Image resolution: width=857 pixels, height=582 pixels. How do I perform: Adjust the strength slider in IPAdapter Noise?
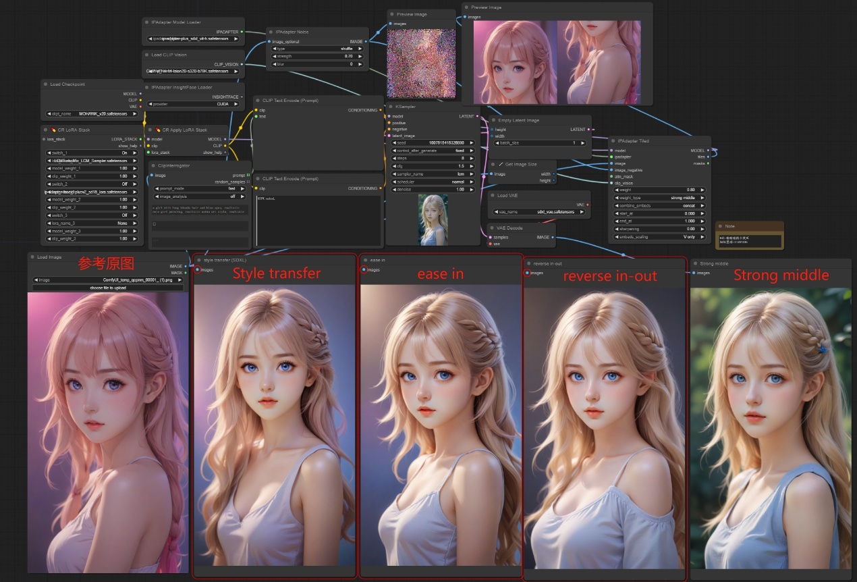click(x=318, y=55)
